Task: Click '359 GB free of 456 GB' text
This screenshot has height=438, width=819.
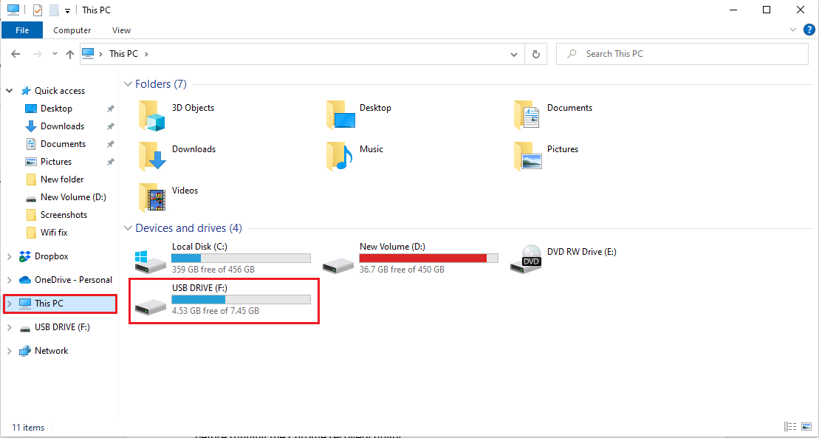Action: (x=213, y=270)
